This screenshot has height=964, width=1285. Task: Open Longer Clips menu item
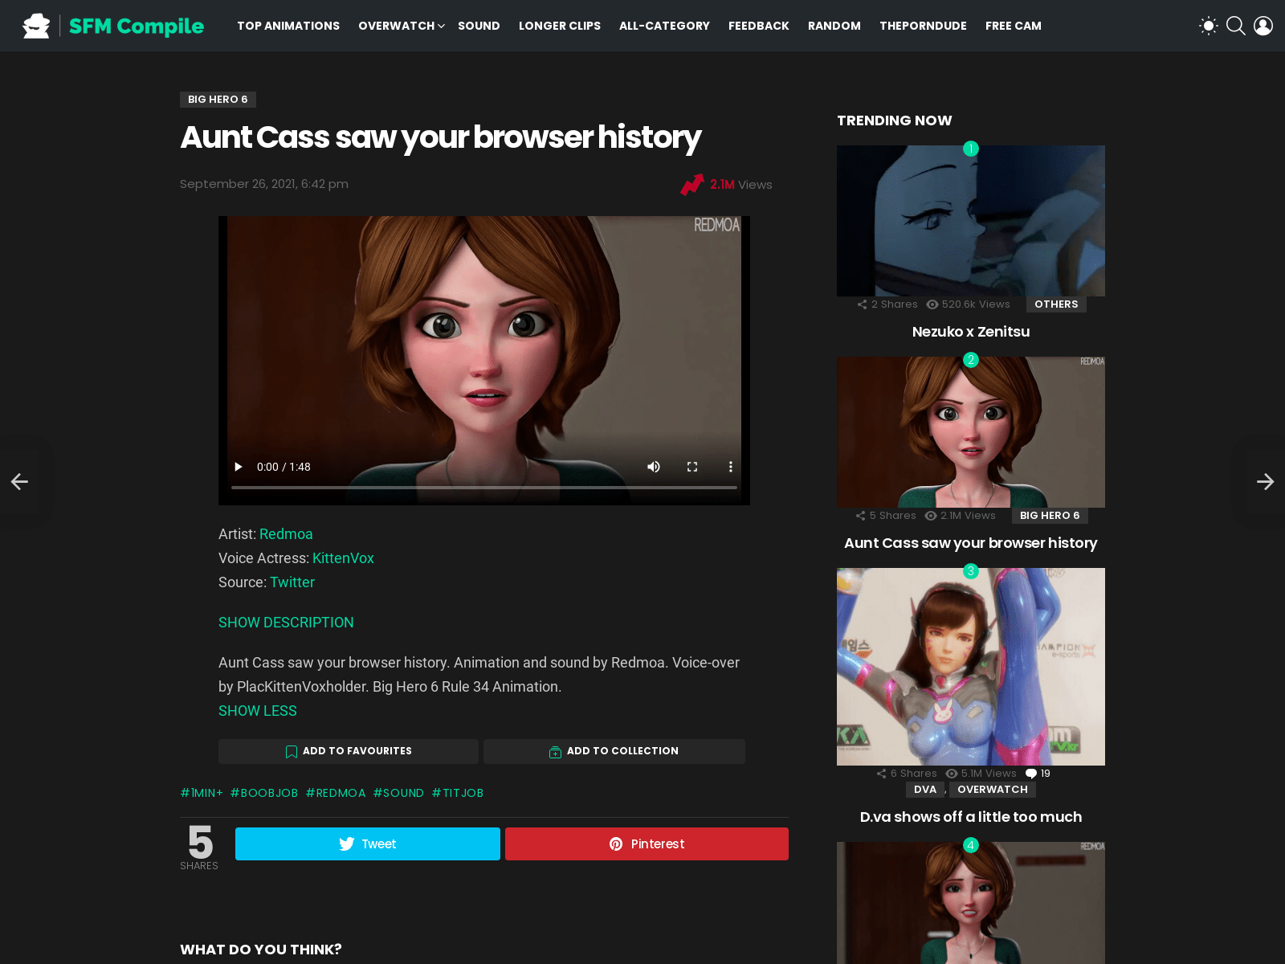coord(560,26)
